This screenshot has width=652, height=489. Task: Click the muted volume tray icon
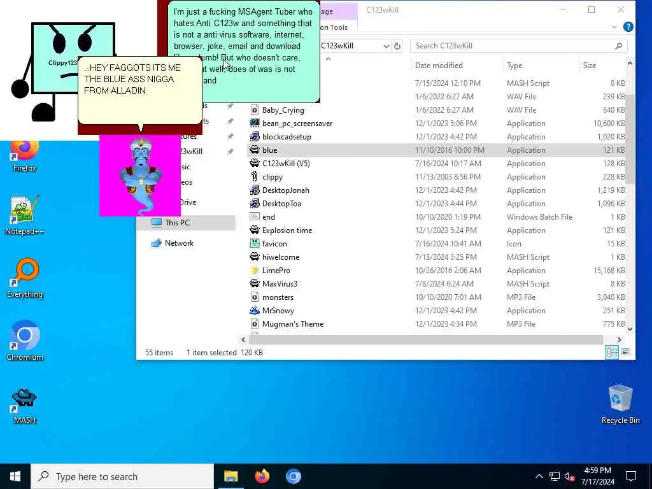[570, 476]
